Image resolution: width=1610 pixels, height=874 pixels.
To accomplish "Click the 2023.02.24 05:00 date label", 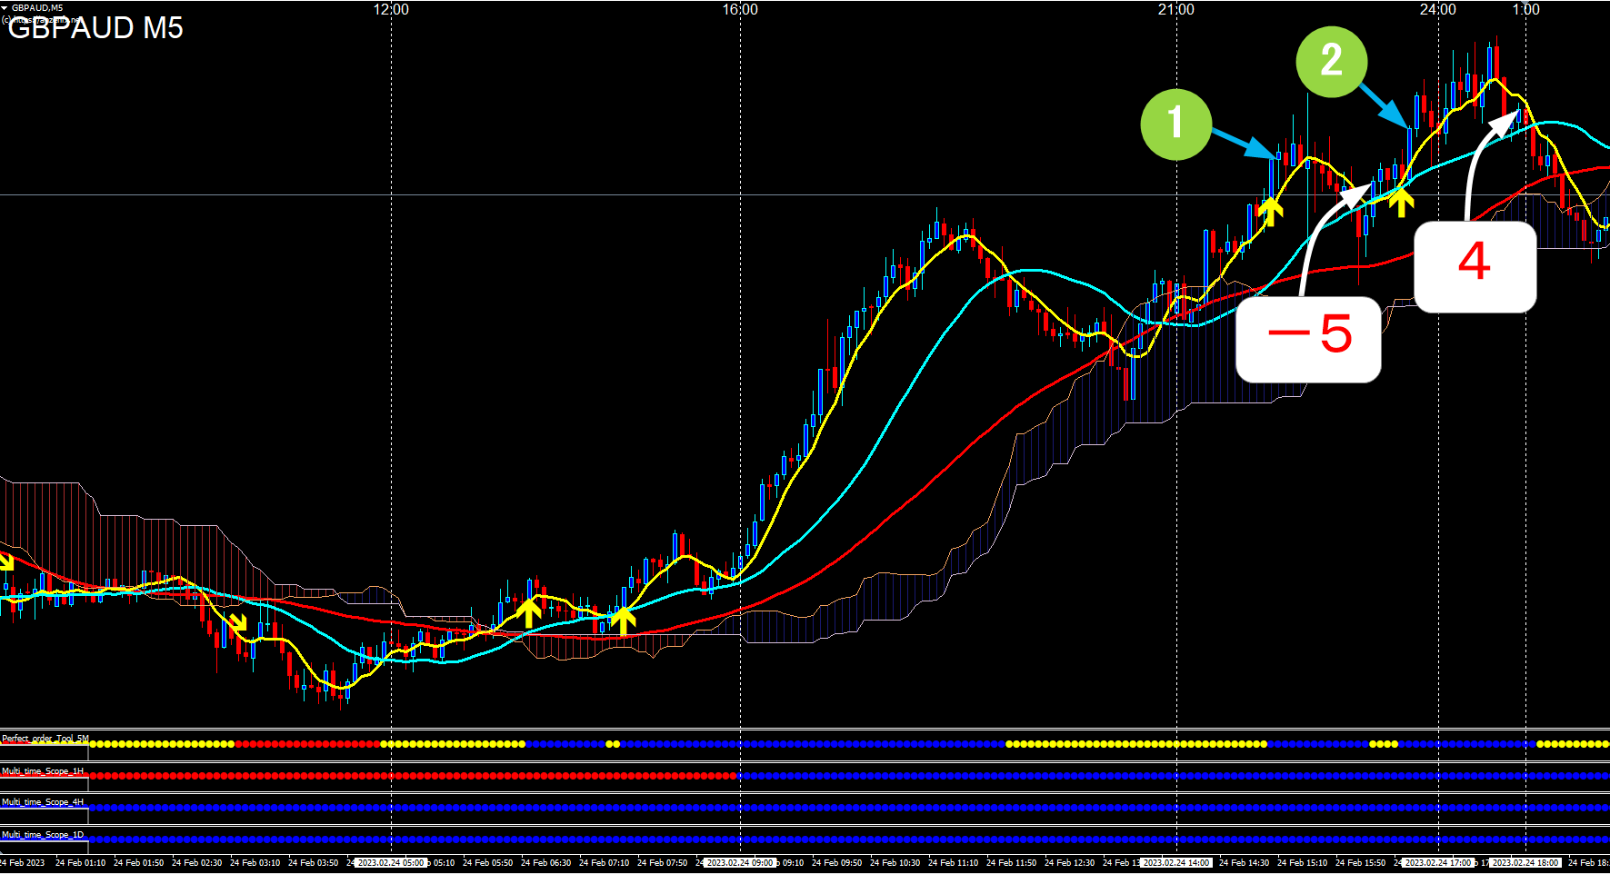I will point(391,863).
